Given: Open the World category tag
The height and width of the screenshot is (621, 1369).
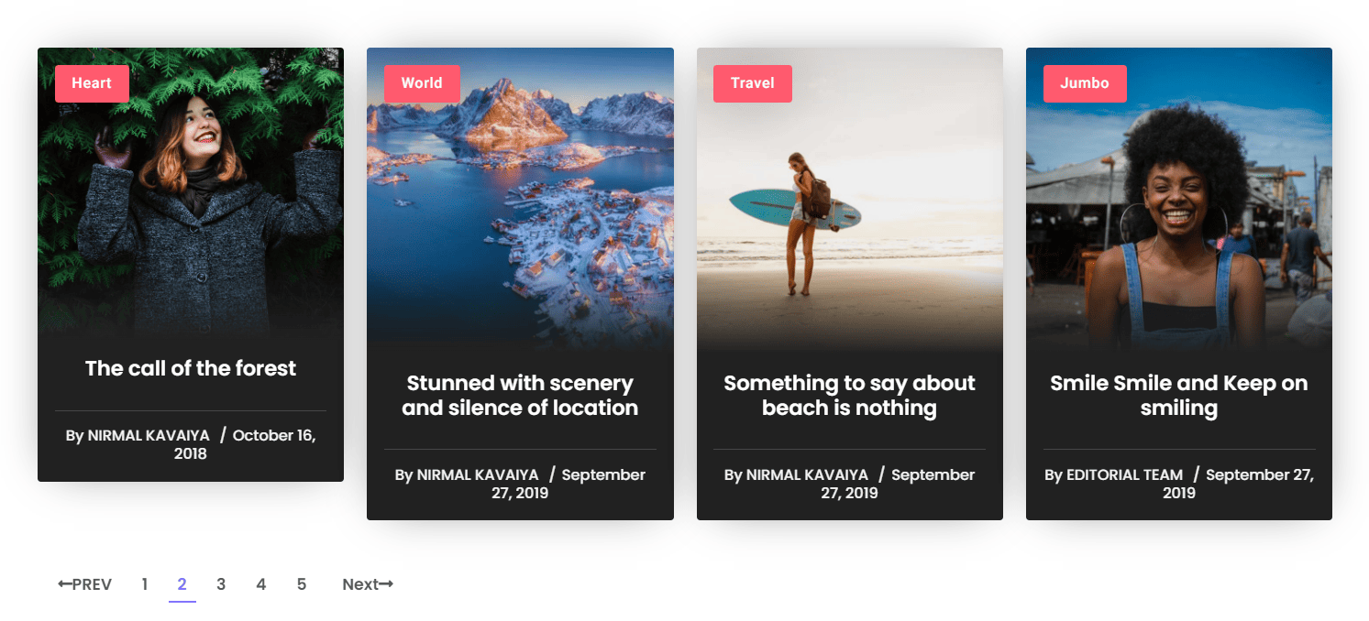Looking at the screenshot, I should tap(422, 83).
